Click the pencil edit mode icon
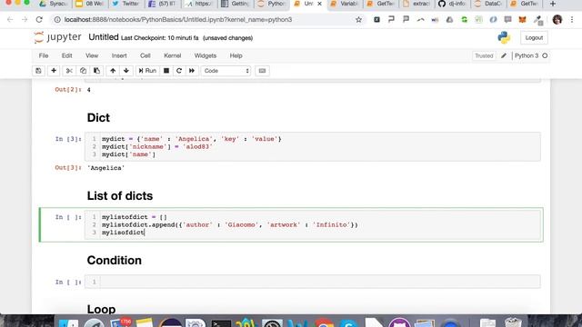 504,55
